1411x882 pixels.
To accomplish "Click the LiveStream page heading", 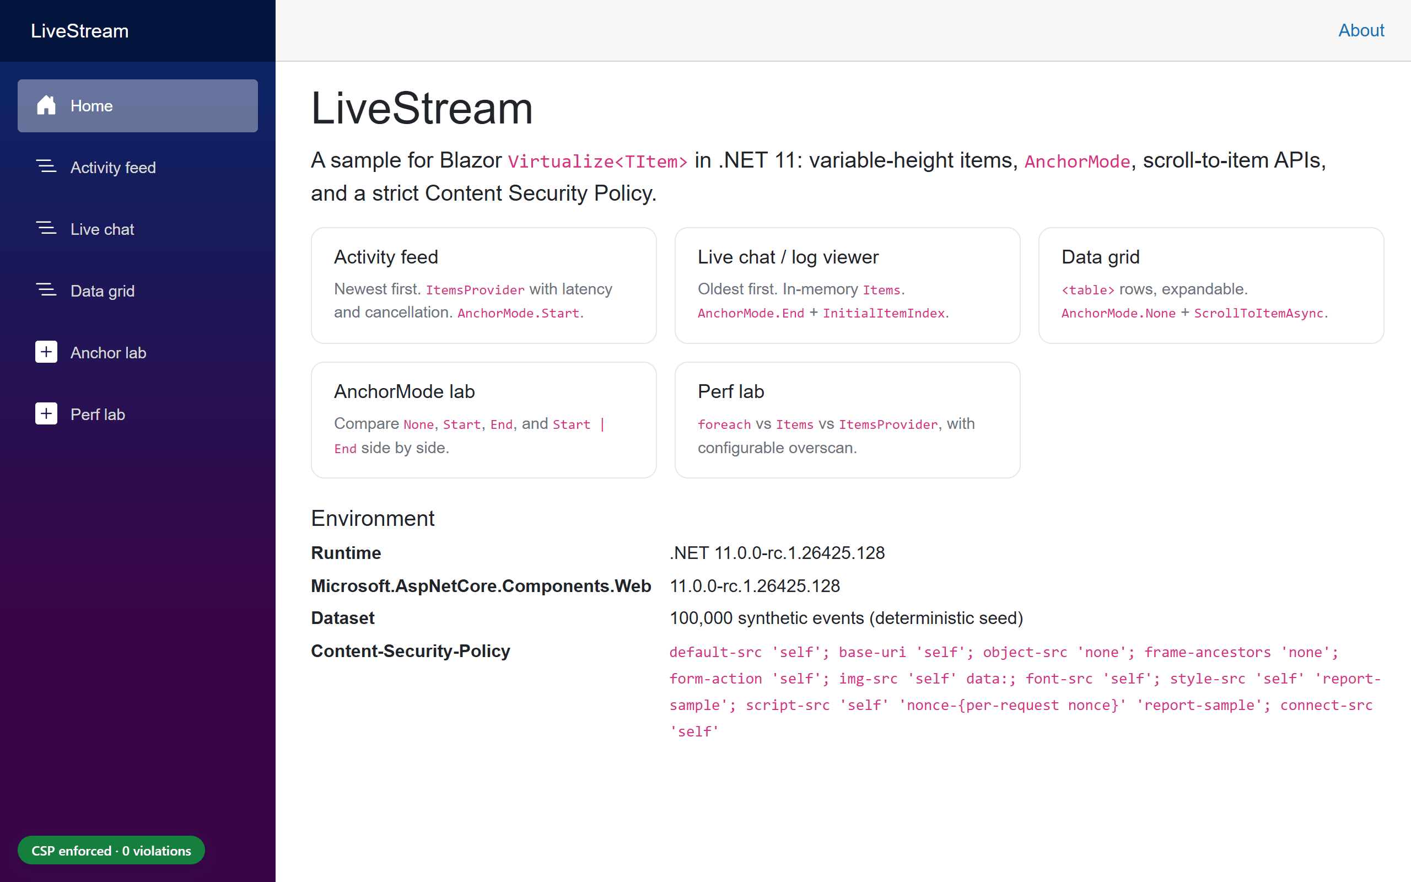I will pos(422,109).
